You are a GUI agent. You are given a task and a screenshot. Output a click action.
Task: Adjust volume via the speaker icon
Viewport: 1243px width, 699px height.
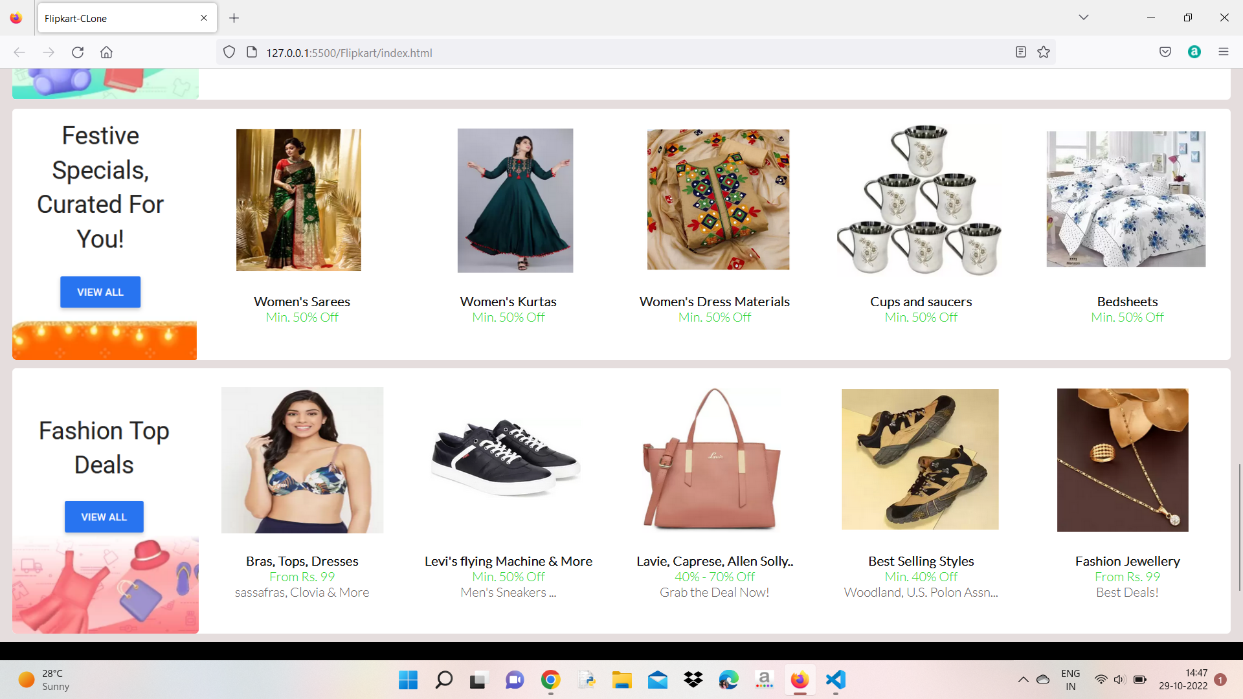click(x=1119, y=680)
